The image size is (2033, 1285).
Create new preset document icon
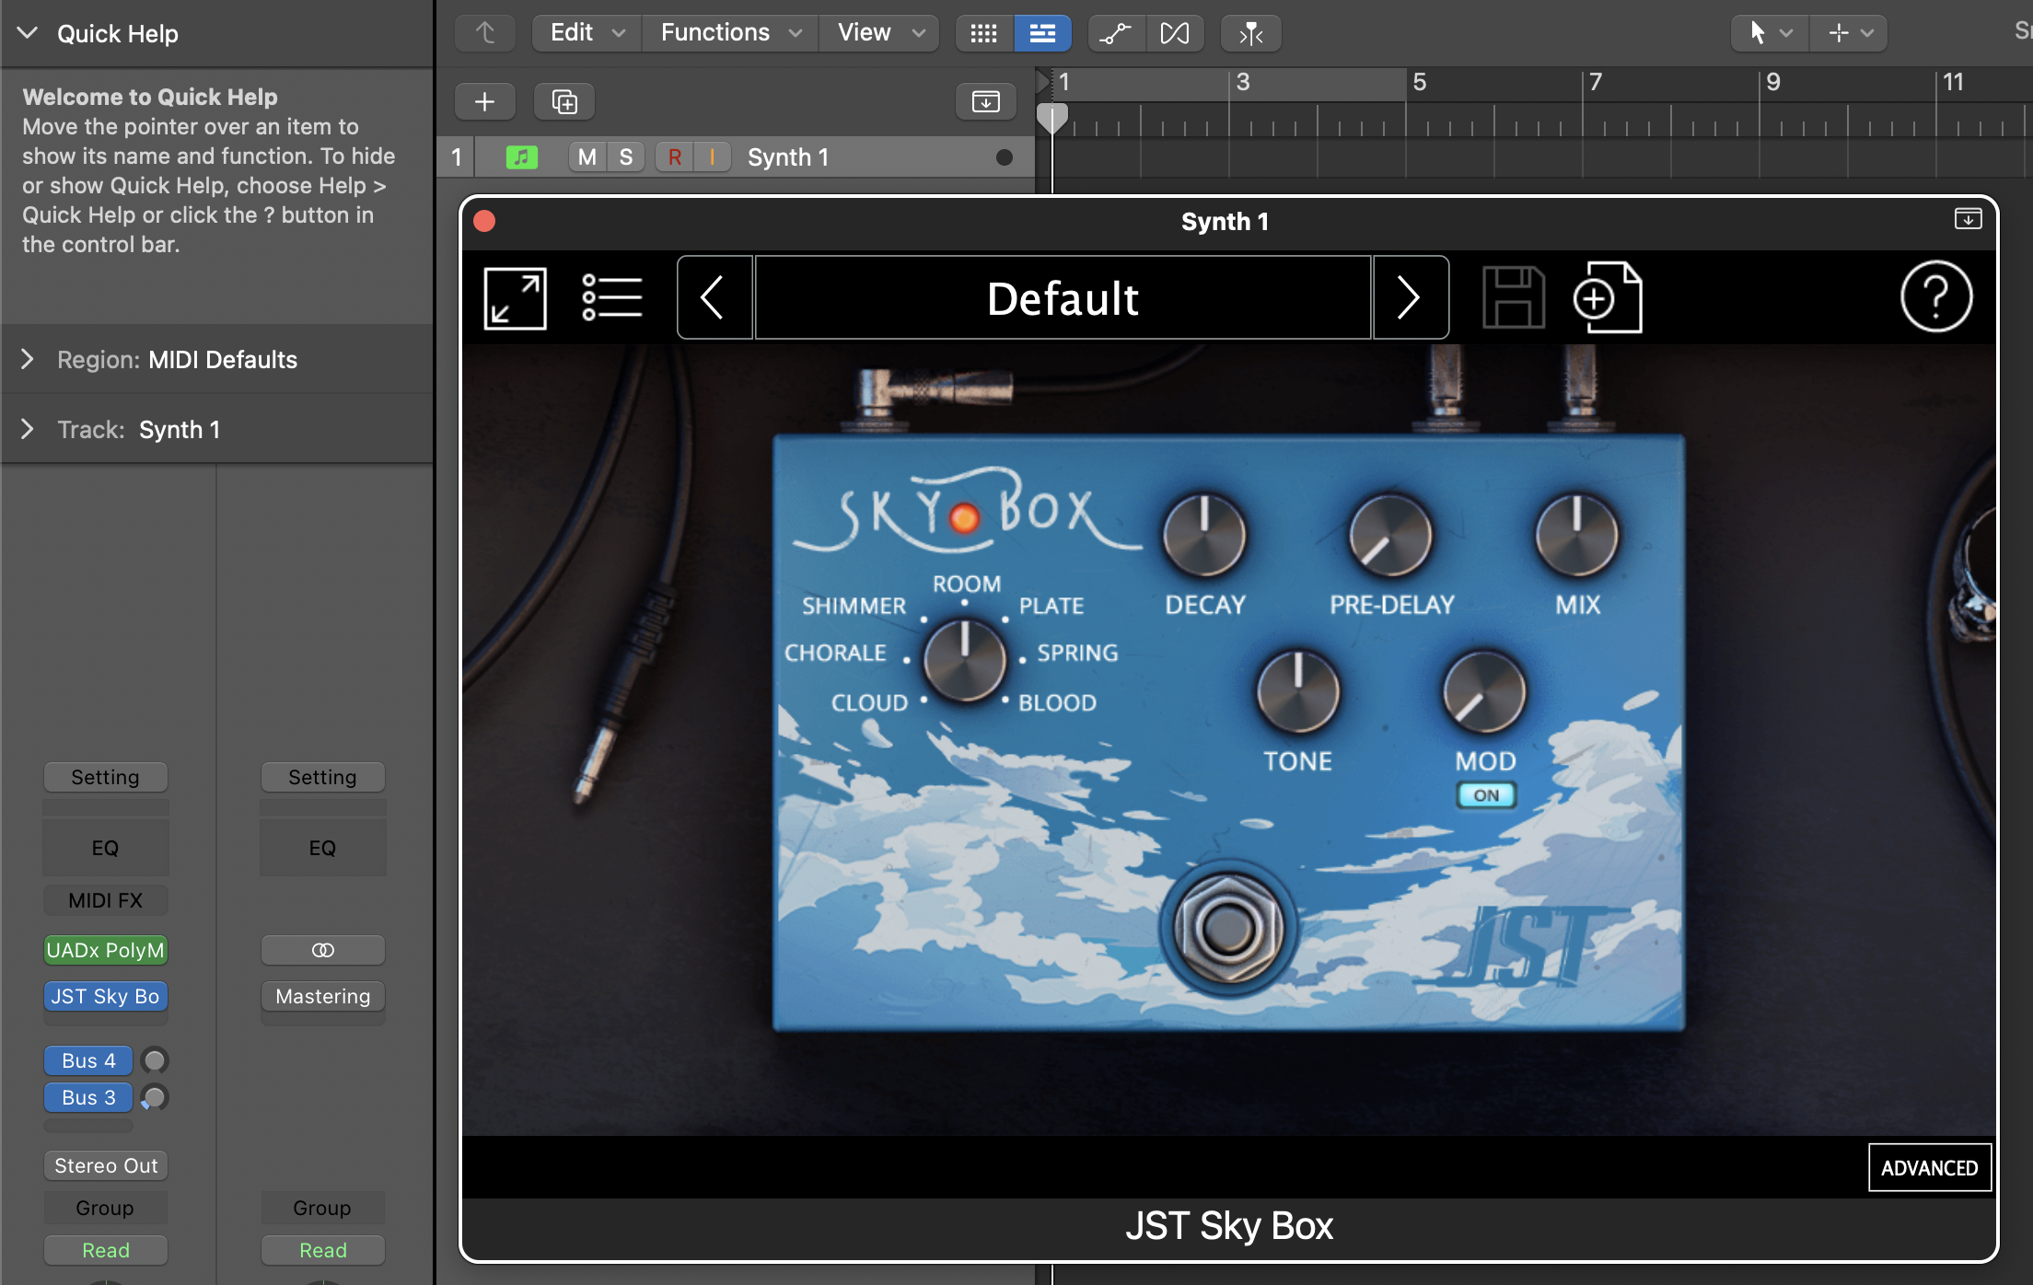tap(1608, 298)
